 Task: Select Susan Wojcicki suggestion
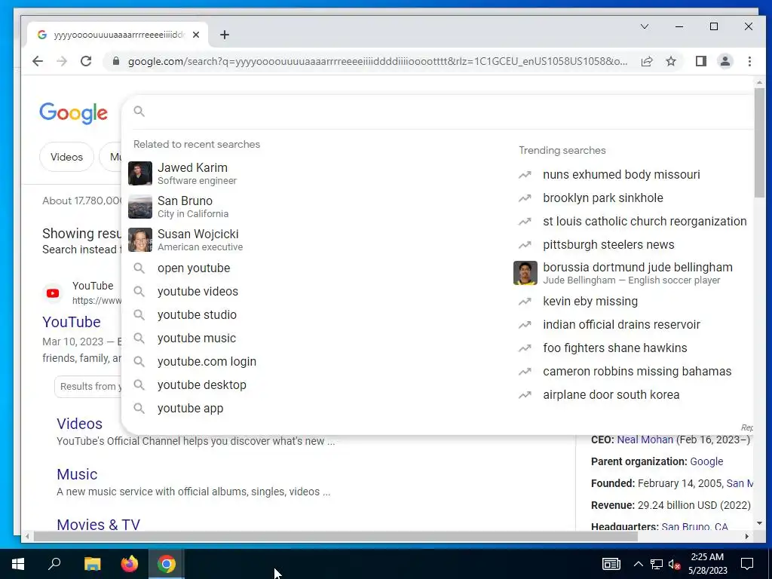pyautogui.click(x=315, y=240)
